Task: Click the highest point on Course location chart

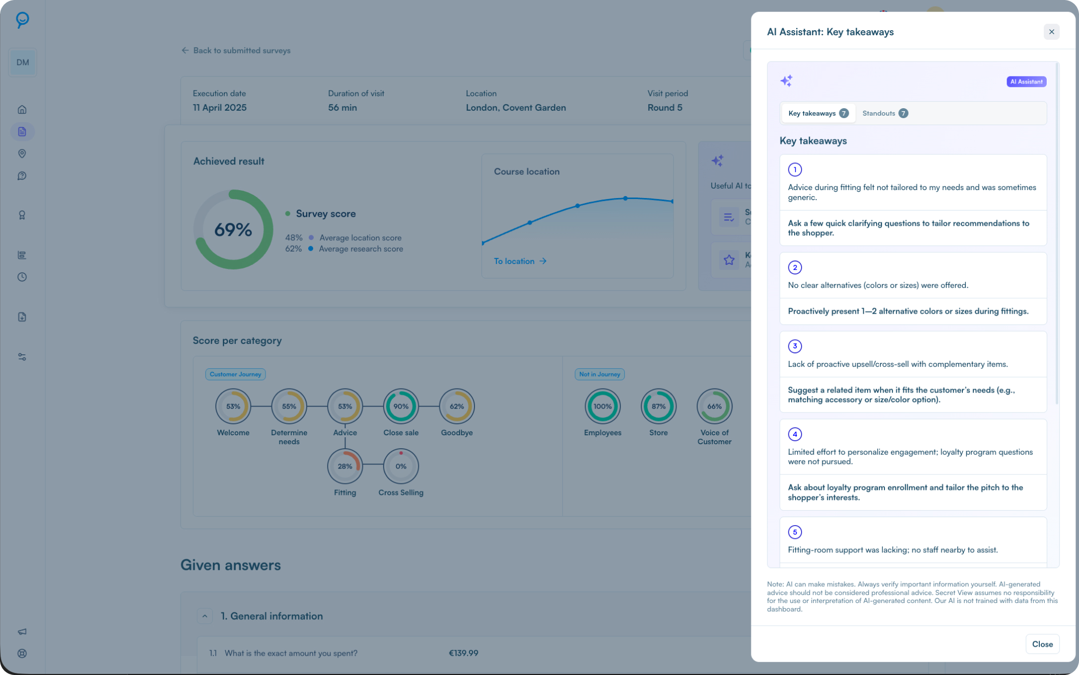Action: 625,198
